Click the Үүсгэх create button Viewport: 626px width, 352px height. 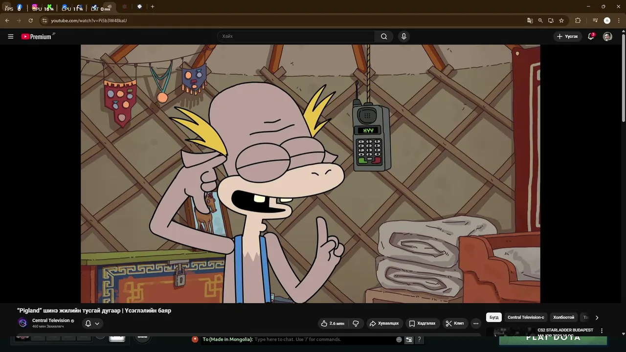tap(567, 36)
